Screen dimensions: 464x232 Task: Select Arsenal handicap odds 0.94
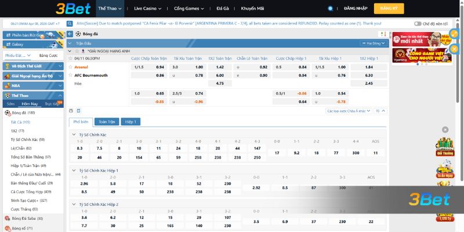point(159,67)
